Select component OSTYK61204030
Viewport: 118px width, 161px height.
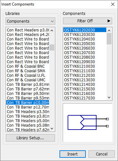click(85, 39)
